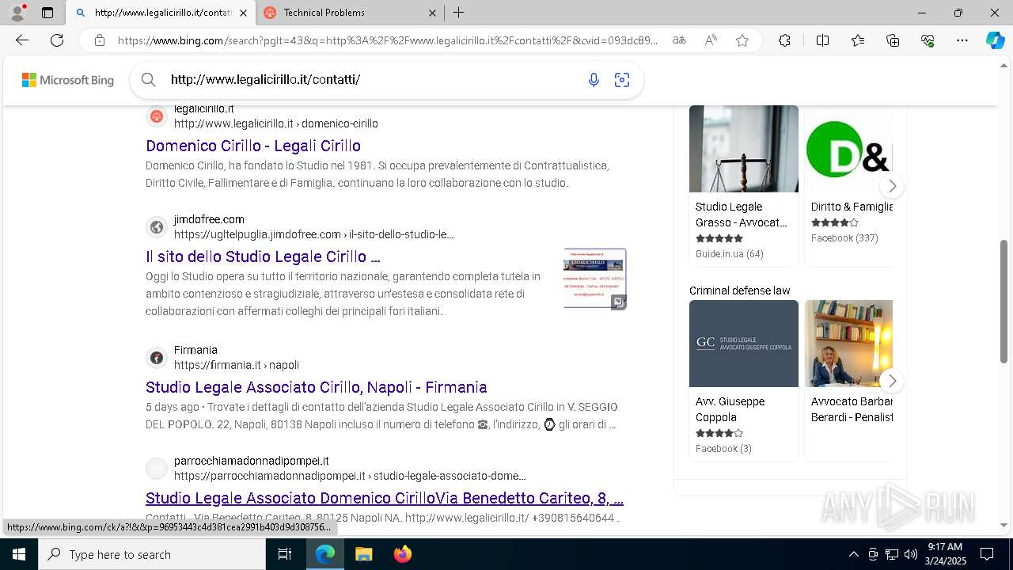Open the volume control in system tray
The width and height of the screenshot is (1013, 570).
pos(911,554)
